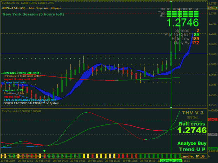Click the Impact: High text
Screen dimensions: 218x163
[12, 97]
